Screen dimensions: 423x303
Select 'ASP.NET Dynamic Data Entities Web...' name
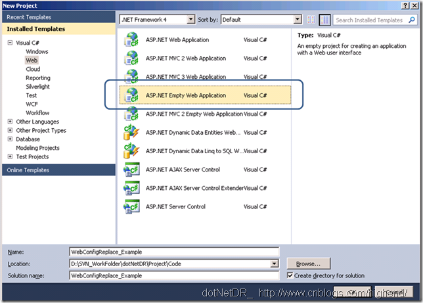(193, 132)
